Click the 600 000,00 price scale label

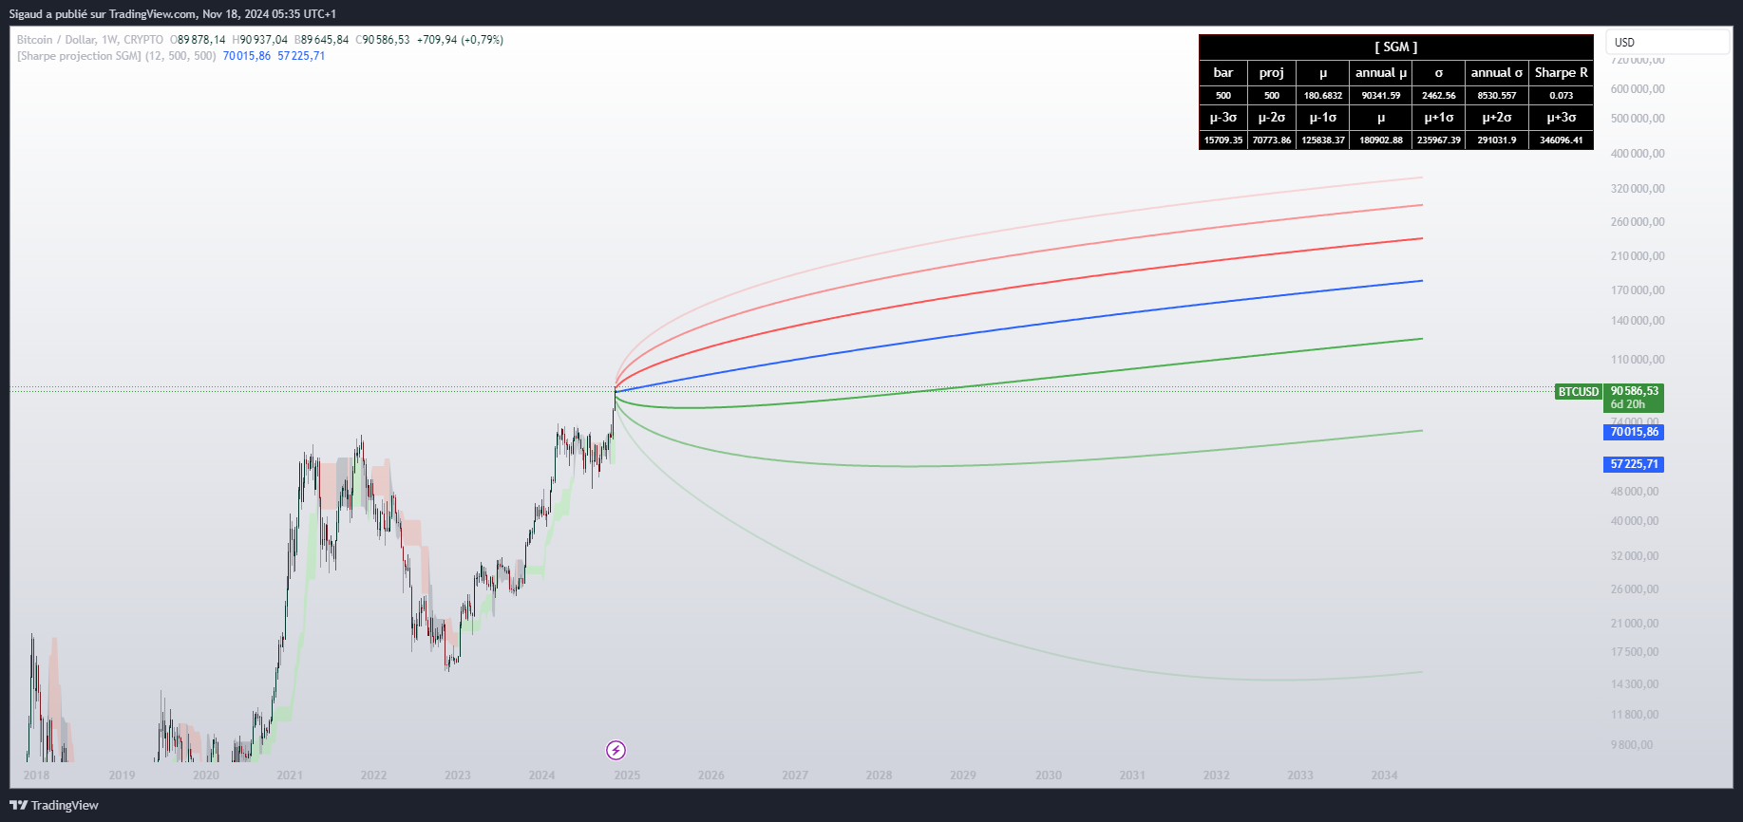[1638, 89]
